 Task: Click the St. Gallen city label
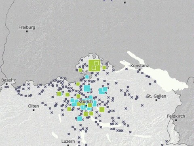point(156,96)
